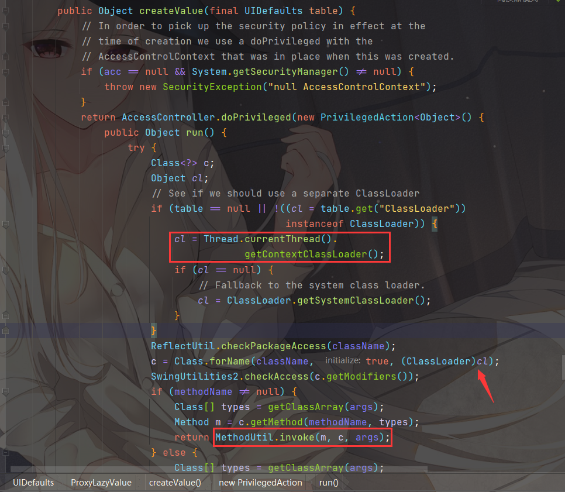Fold the 'if (methodName != null)' block
Image resolution: width=565 pixels, height=492 pixels.
coord(5,392)
